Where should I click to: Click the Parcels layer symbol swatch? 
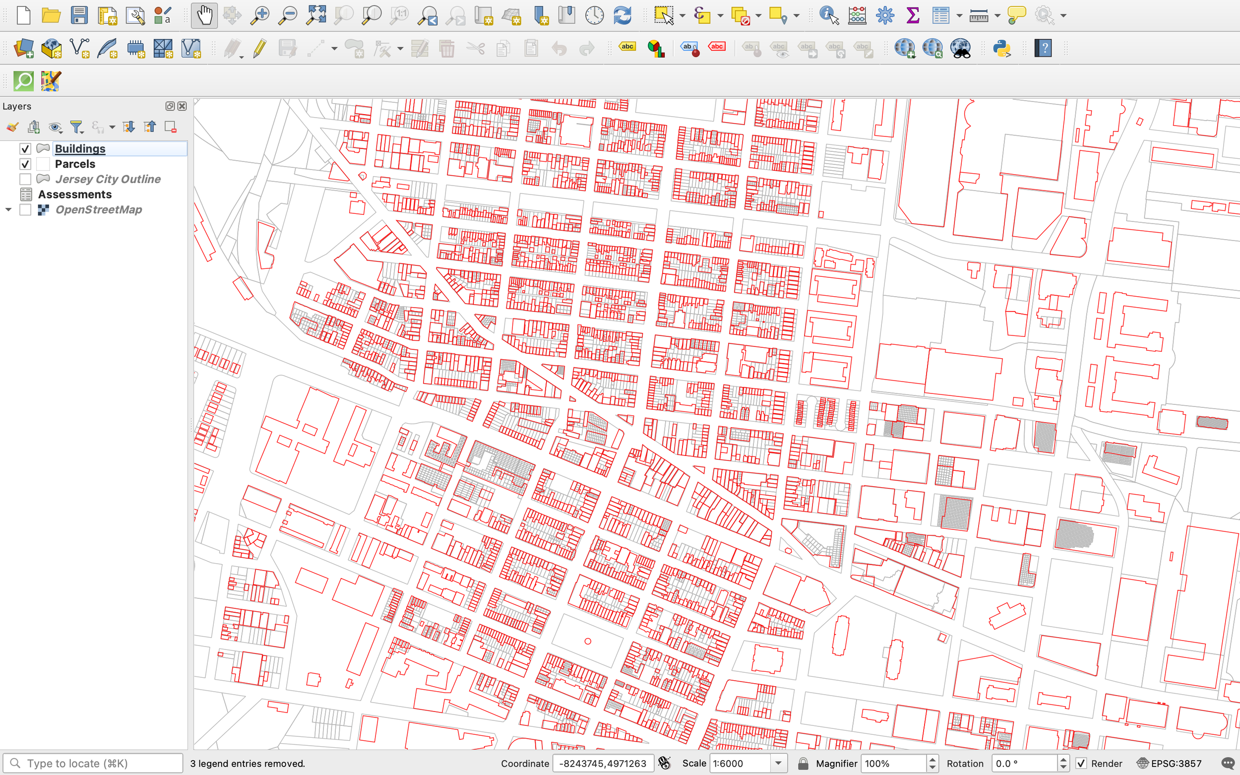[44, 164]
